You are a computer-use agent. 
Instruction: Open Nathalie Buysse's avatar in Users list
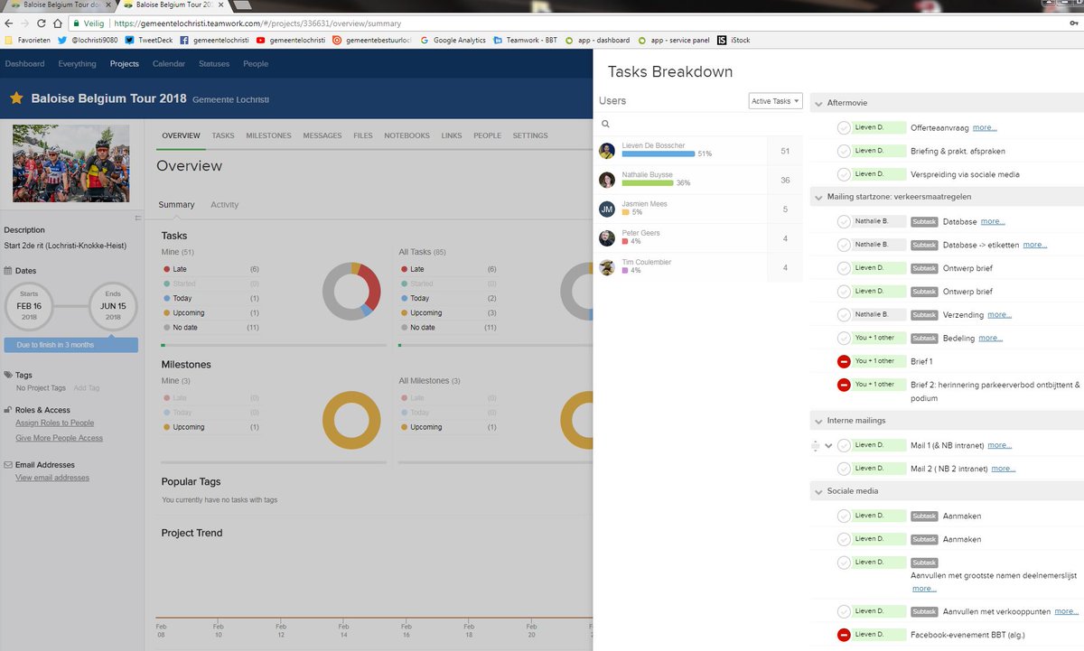coord(607,180)
